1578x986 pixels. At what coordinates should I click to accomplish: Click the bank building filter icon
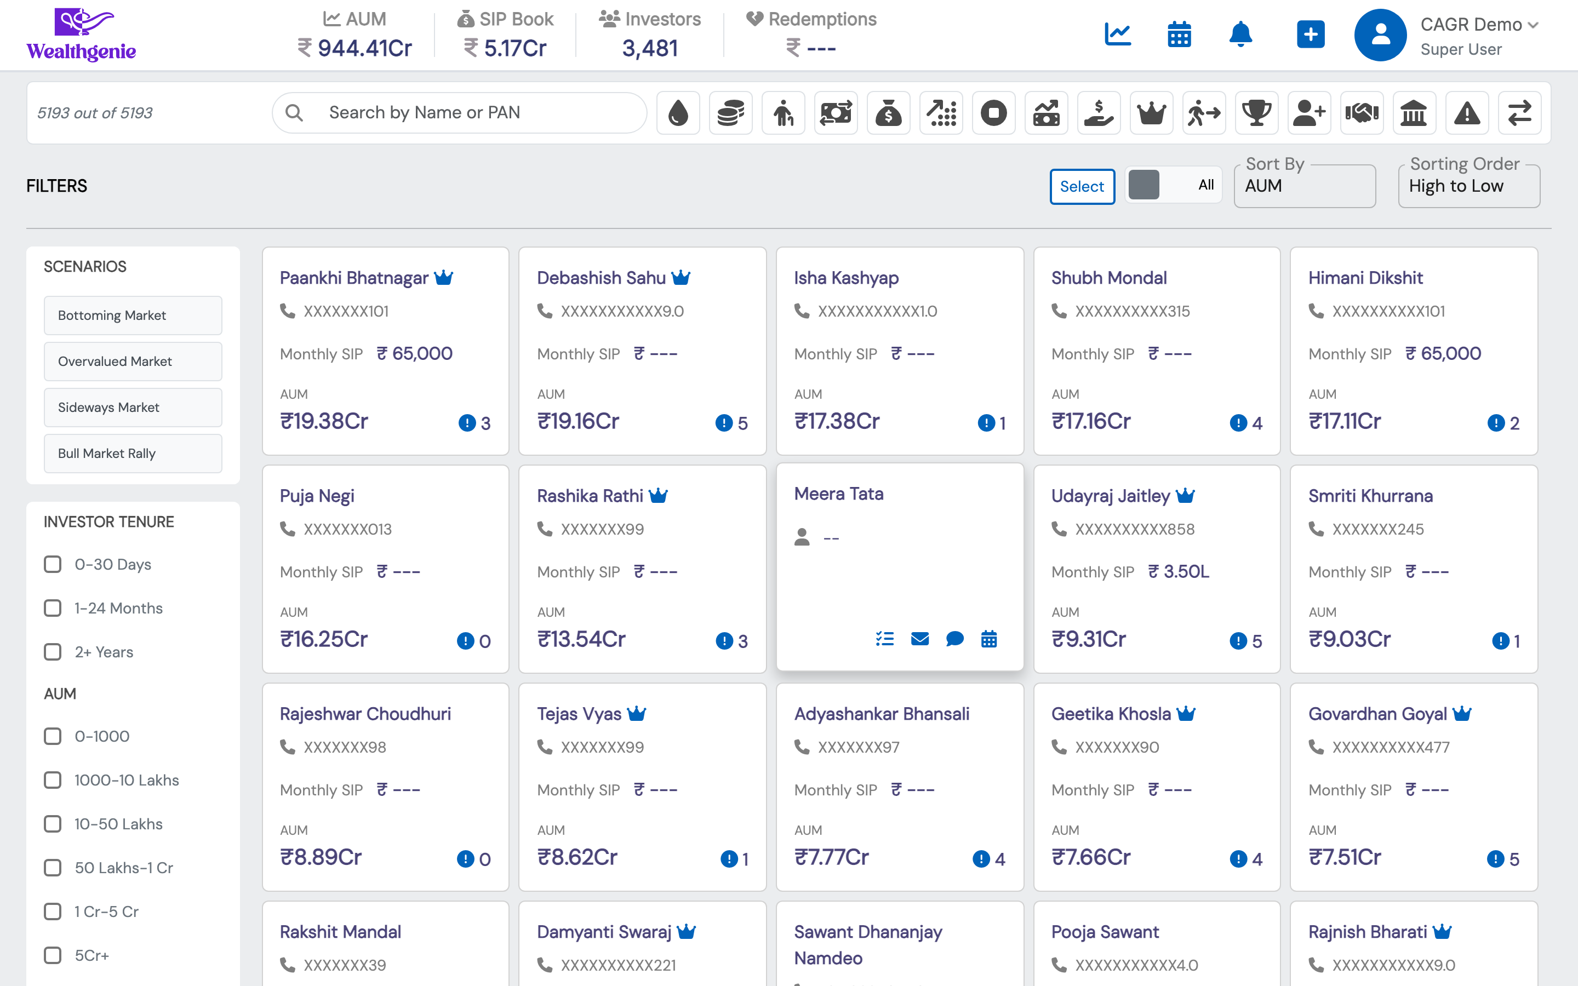1414,113
